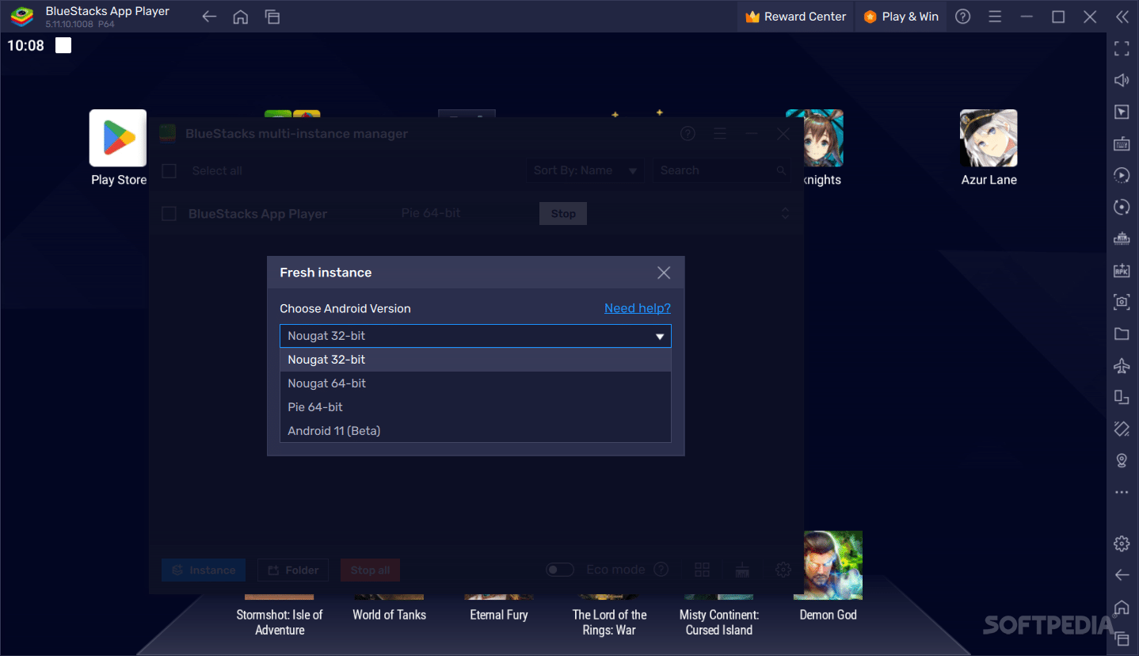Image resolution: width=1139 pixels, height=656 pixels.
Task: Open World of Tanks game label
Action: click(389, 615)
